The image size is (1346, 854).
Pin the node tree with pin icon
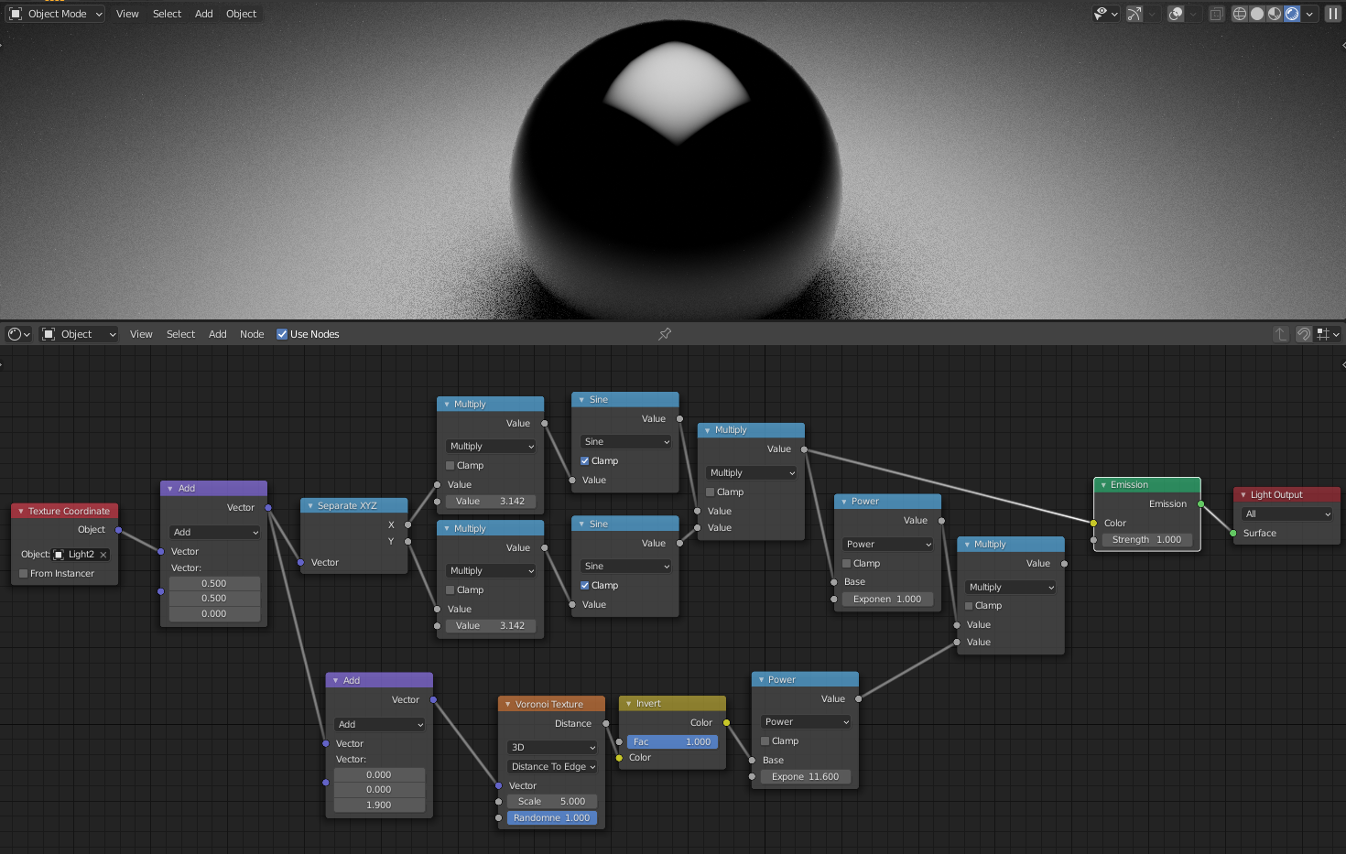[x=665, y=334]
